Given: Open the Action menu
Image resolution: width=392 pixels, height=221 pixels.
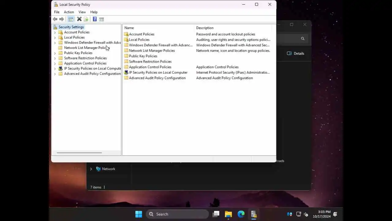Looking at the screenshot, I should pos(69,12).
